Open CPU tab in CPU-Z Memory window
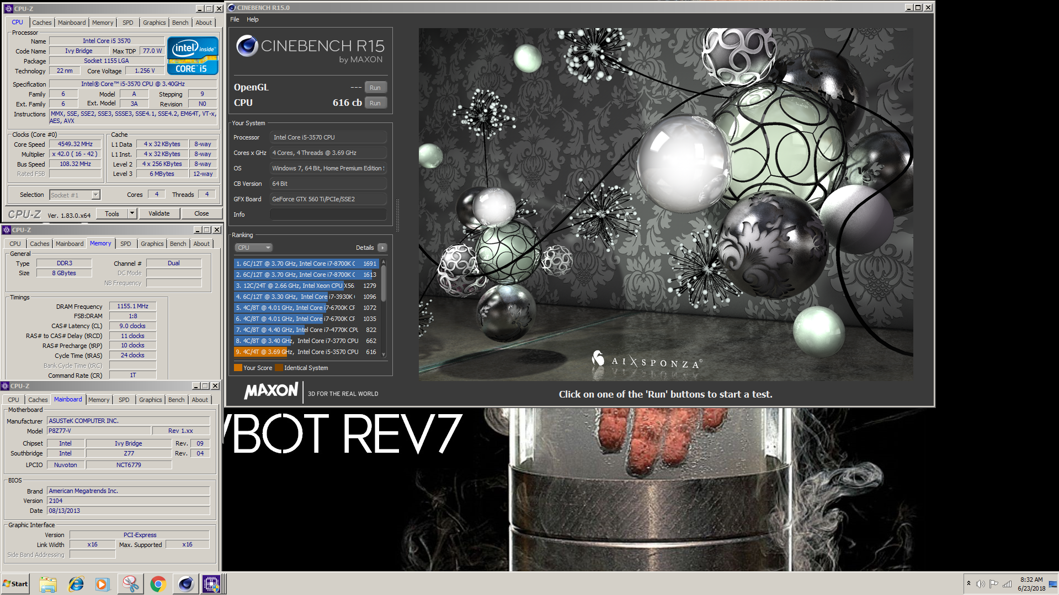1059x595 pixels. tap(15, 244)
